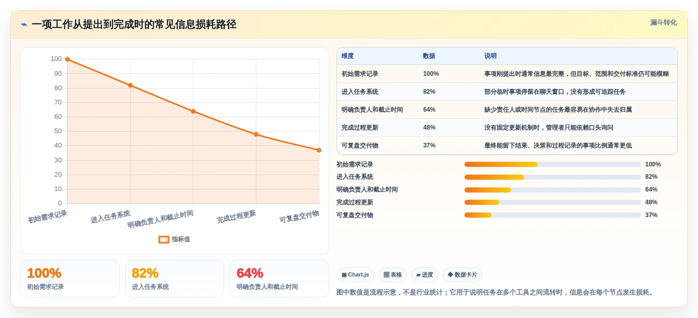Image resolution: width=698 pixels, height=318 pixels.
Task: Click the lightning icon beside the title
Action: click(x=24, y=25)
